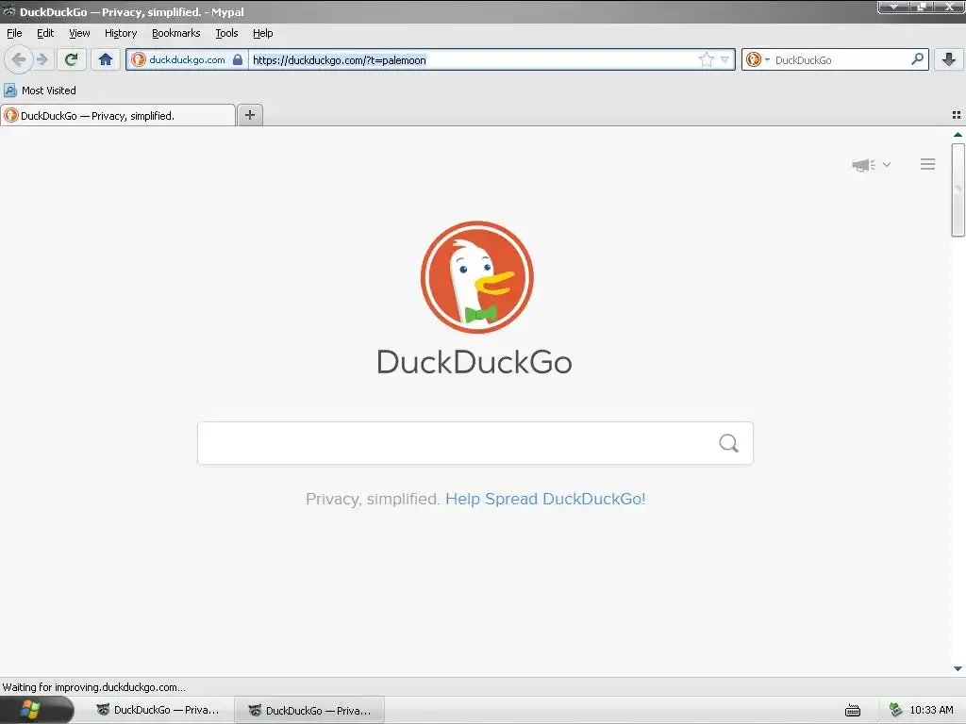Open the Bookmarks menu
The height and width of the screenshot is (724, 966).
click(x=176, y=33)
